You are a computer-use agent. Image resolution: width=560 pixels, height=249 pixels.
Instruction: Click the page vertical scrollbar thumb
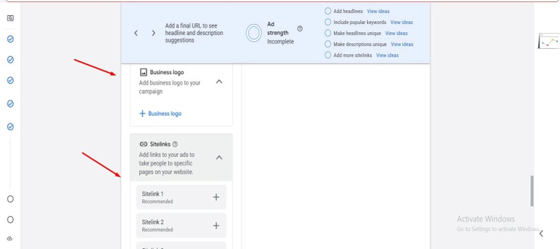(532, 191)
